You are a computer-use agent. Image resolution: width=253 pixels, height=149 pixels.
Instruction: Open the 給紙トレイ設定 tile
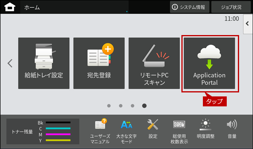pyautogui.click(x=44, y=63)
